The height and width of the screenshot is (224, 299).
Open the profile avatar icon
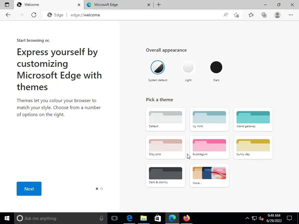coord(277,15)
